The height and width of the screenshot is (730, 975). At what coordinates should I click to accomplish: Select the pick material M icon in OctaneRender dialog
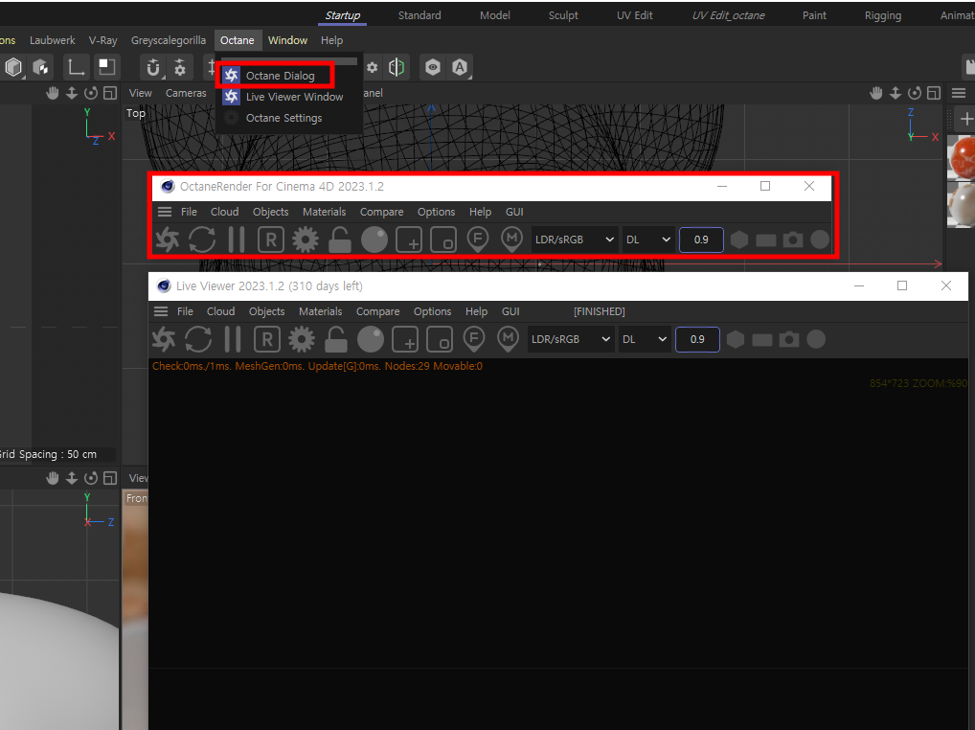pyautogui.click(x=512, y=240)
